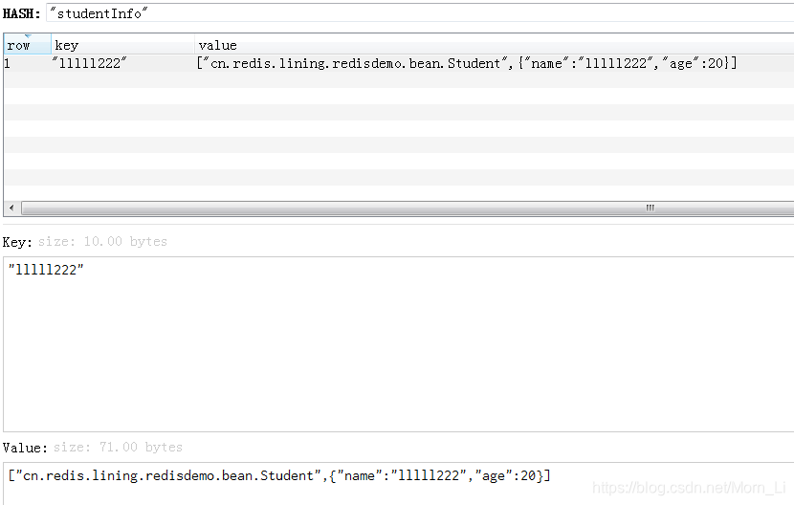794x505 pixels.
Task: Click inside the Key text area
Action: (399, 344)
